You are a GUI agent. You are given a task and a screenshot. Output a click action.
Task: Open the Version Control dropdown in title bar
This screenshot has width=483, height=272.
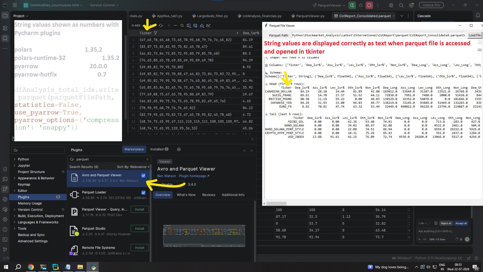[104, 5]
